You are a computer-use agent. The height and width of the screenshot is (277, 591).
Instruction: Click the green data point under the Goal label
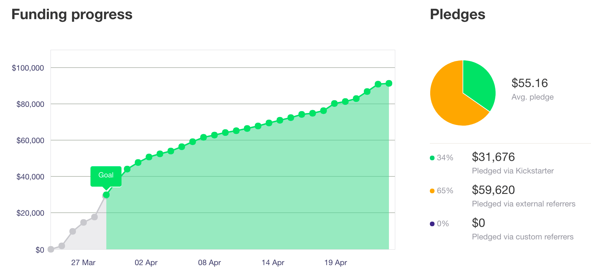[x=106, y=195]
